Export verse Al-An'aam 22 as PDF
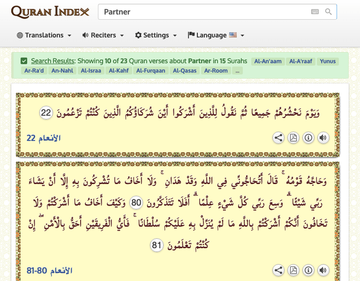The height and width of the screenshot is (281, 360). [293, 138]
